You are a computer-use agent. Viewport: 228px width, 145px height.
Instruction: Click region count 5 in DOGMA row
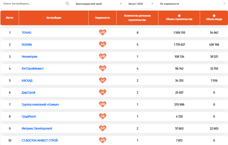(x=138, y=45)
